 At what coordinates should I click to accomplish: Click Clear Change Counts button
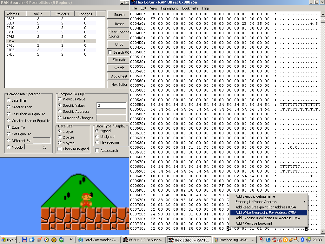[118, 34]
